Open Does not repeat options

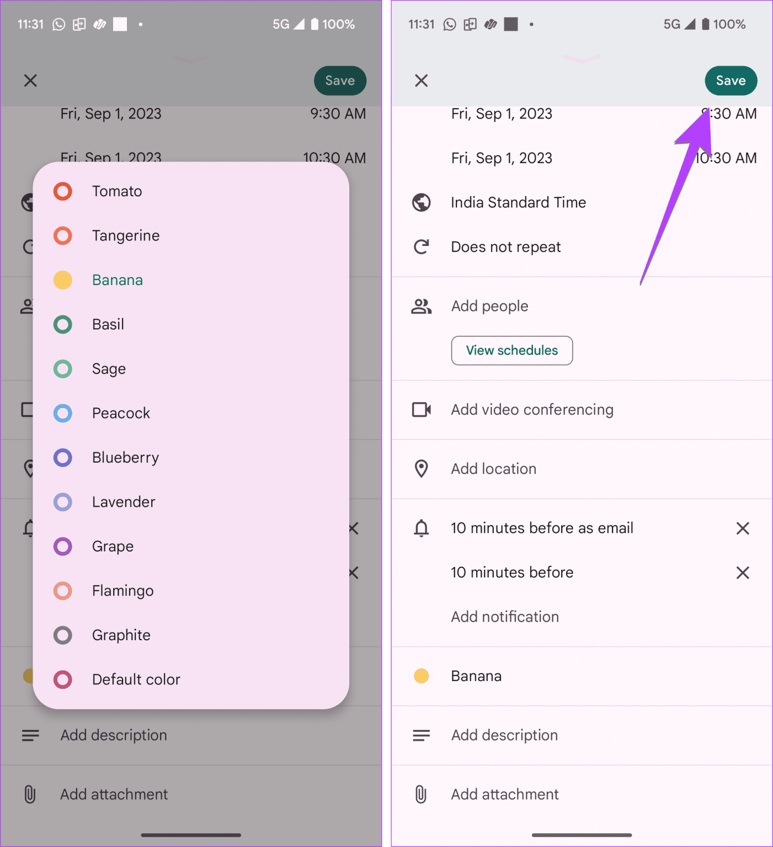coord(505,246)
